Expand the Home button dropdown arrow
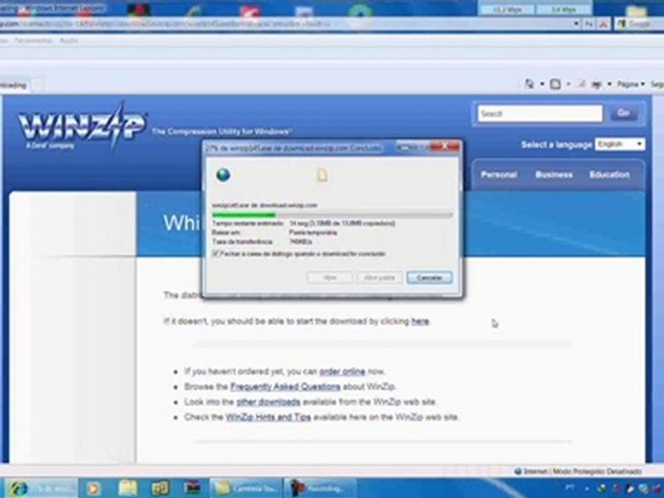The height and width of the screenshot is (498, 664). (542, 84)
